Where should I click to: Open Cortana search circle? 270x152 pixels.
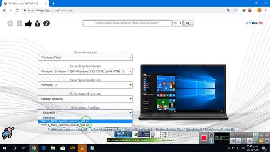pyautogui.click(x=14, y=148)
